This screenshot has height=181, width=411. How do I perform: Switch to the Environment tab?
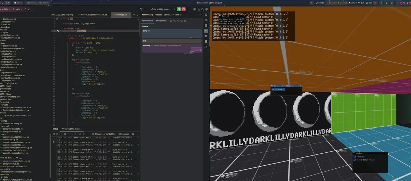161,21
